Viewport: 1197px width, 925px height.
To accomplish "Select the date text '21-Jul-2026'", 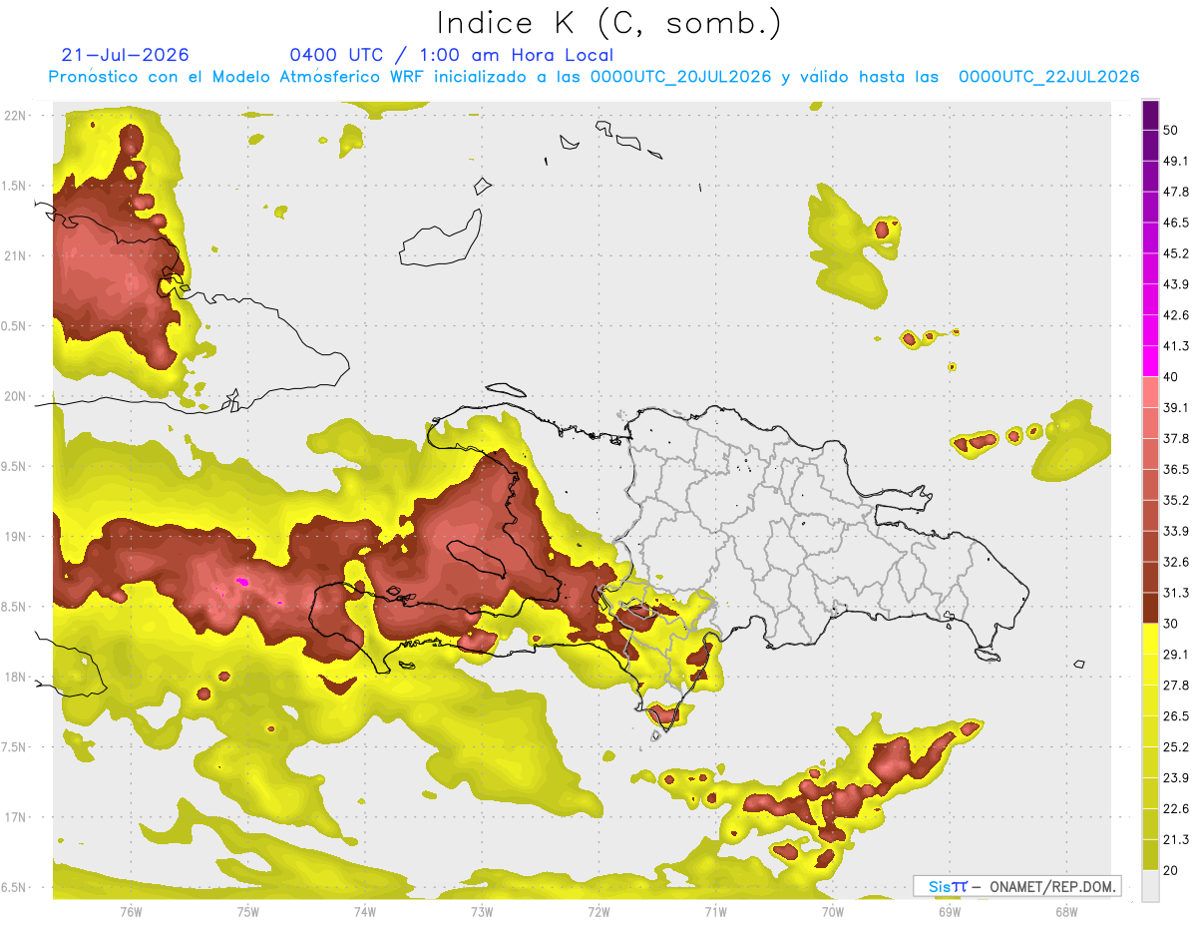I will click(125, 55).
